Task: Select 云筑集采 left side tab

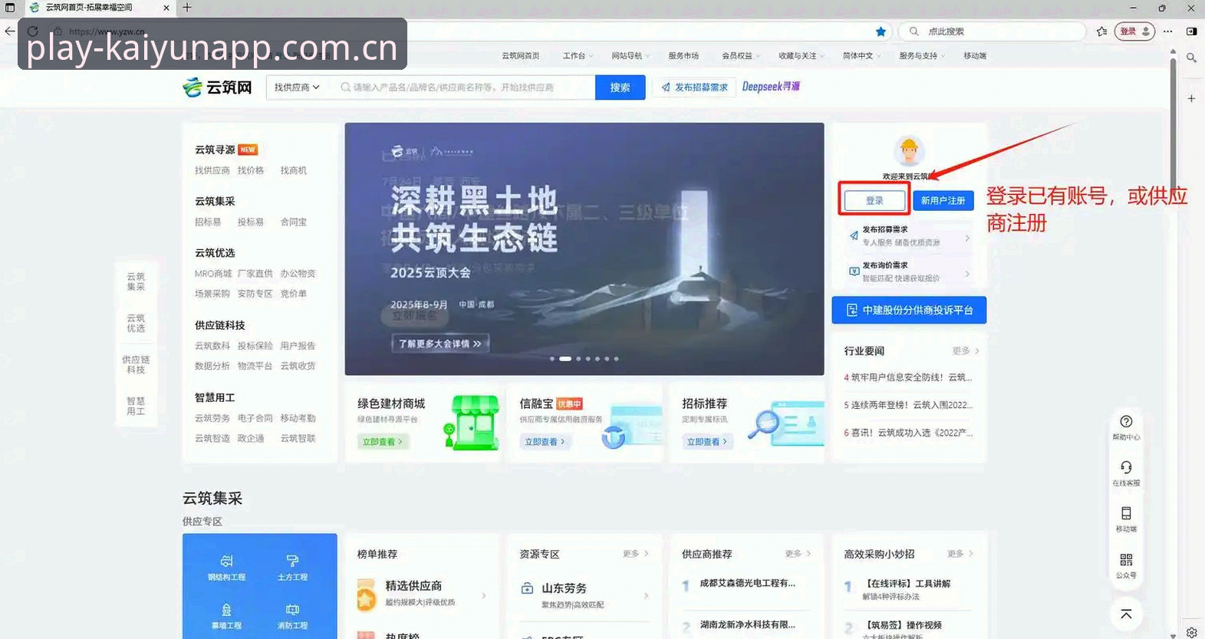Action: 136,282
